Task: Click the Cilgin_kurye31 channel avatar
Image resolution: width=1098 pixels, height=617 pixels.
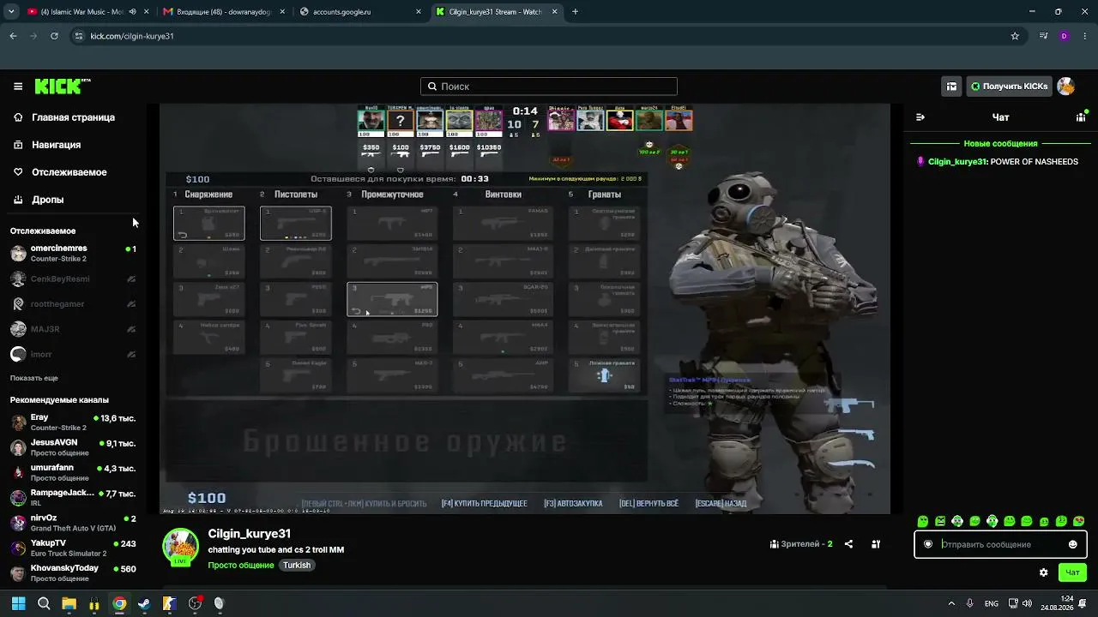Action: 181,547
